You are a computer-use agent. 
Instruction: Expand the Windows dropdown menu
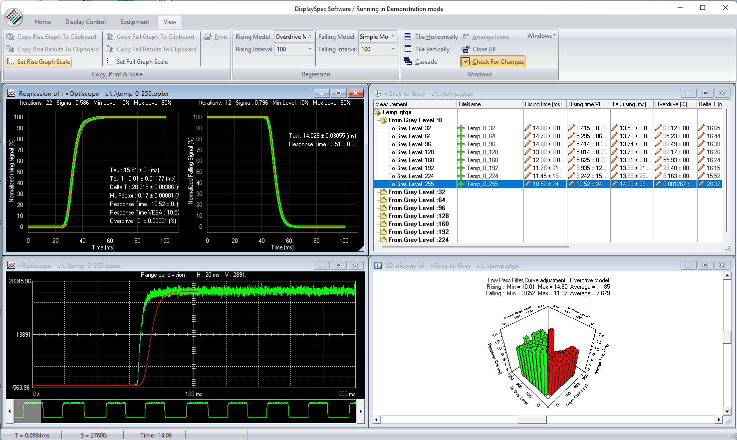pyautogui.click(x=541, y=36)
